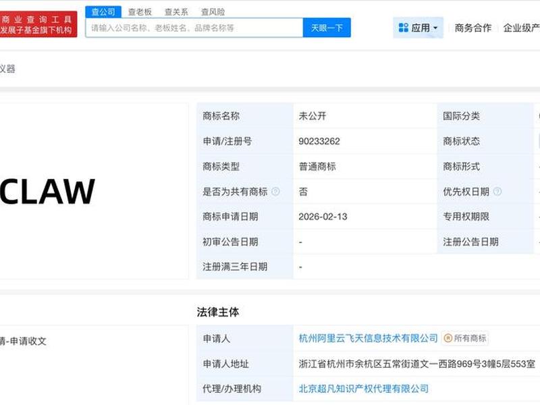Screen dimensions: 540x405
Task: Click the 申请/注册号 label cell
Action: click(245, 141)
